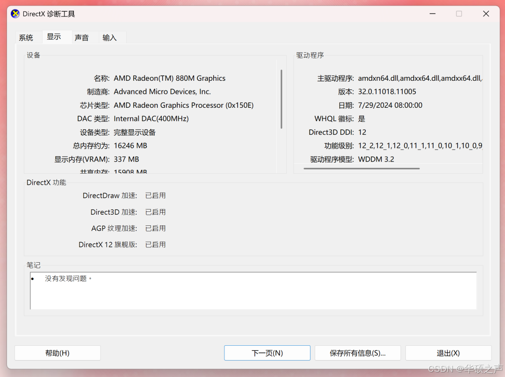Click the main driver amdxn64.dll value
Image resolution: width=505 pixels, height=377 pixels.
tap(420, 78)
